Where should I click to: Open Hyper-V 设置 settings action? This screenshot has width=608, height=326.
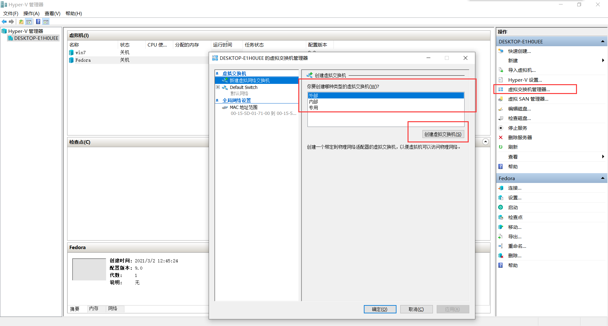coord(525,80)
